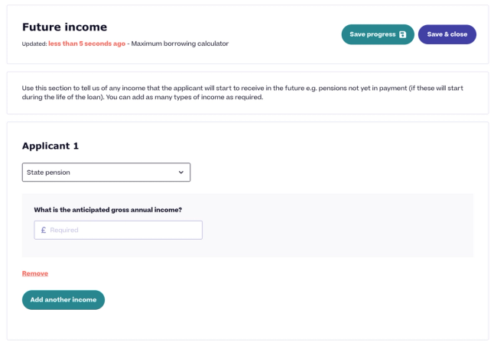497x345 pixels.
Task: Click the floppy disk icon in Save progress
Action: [402, 34]
